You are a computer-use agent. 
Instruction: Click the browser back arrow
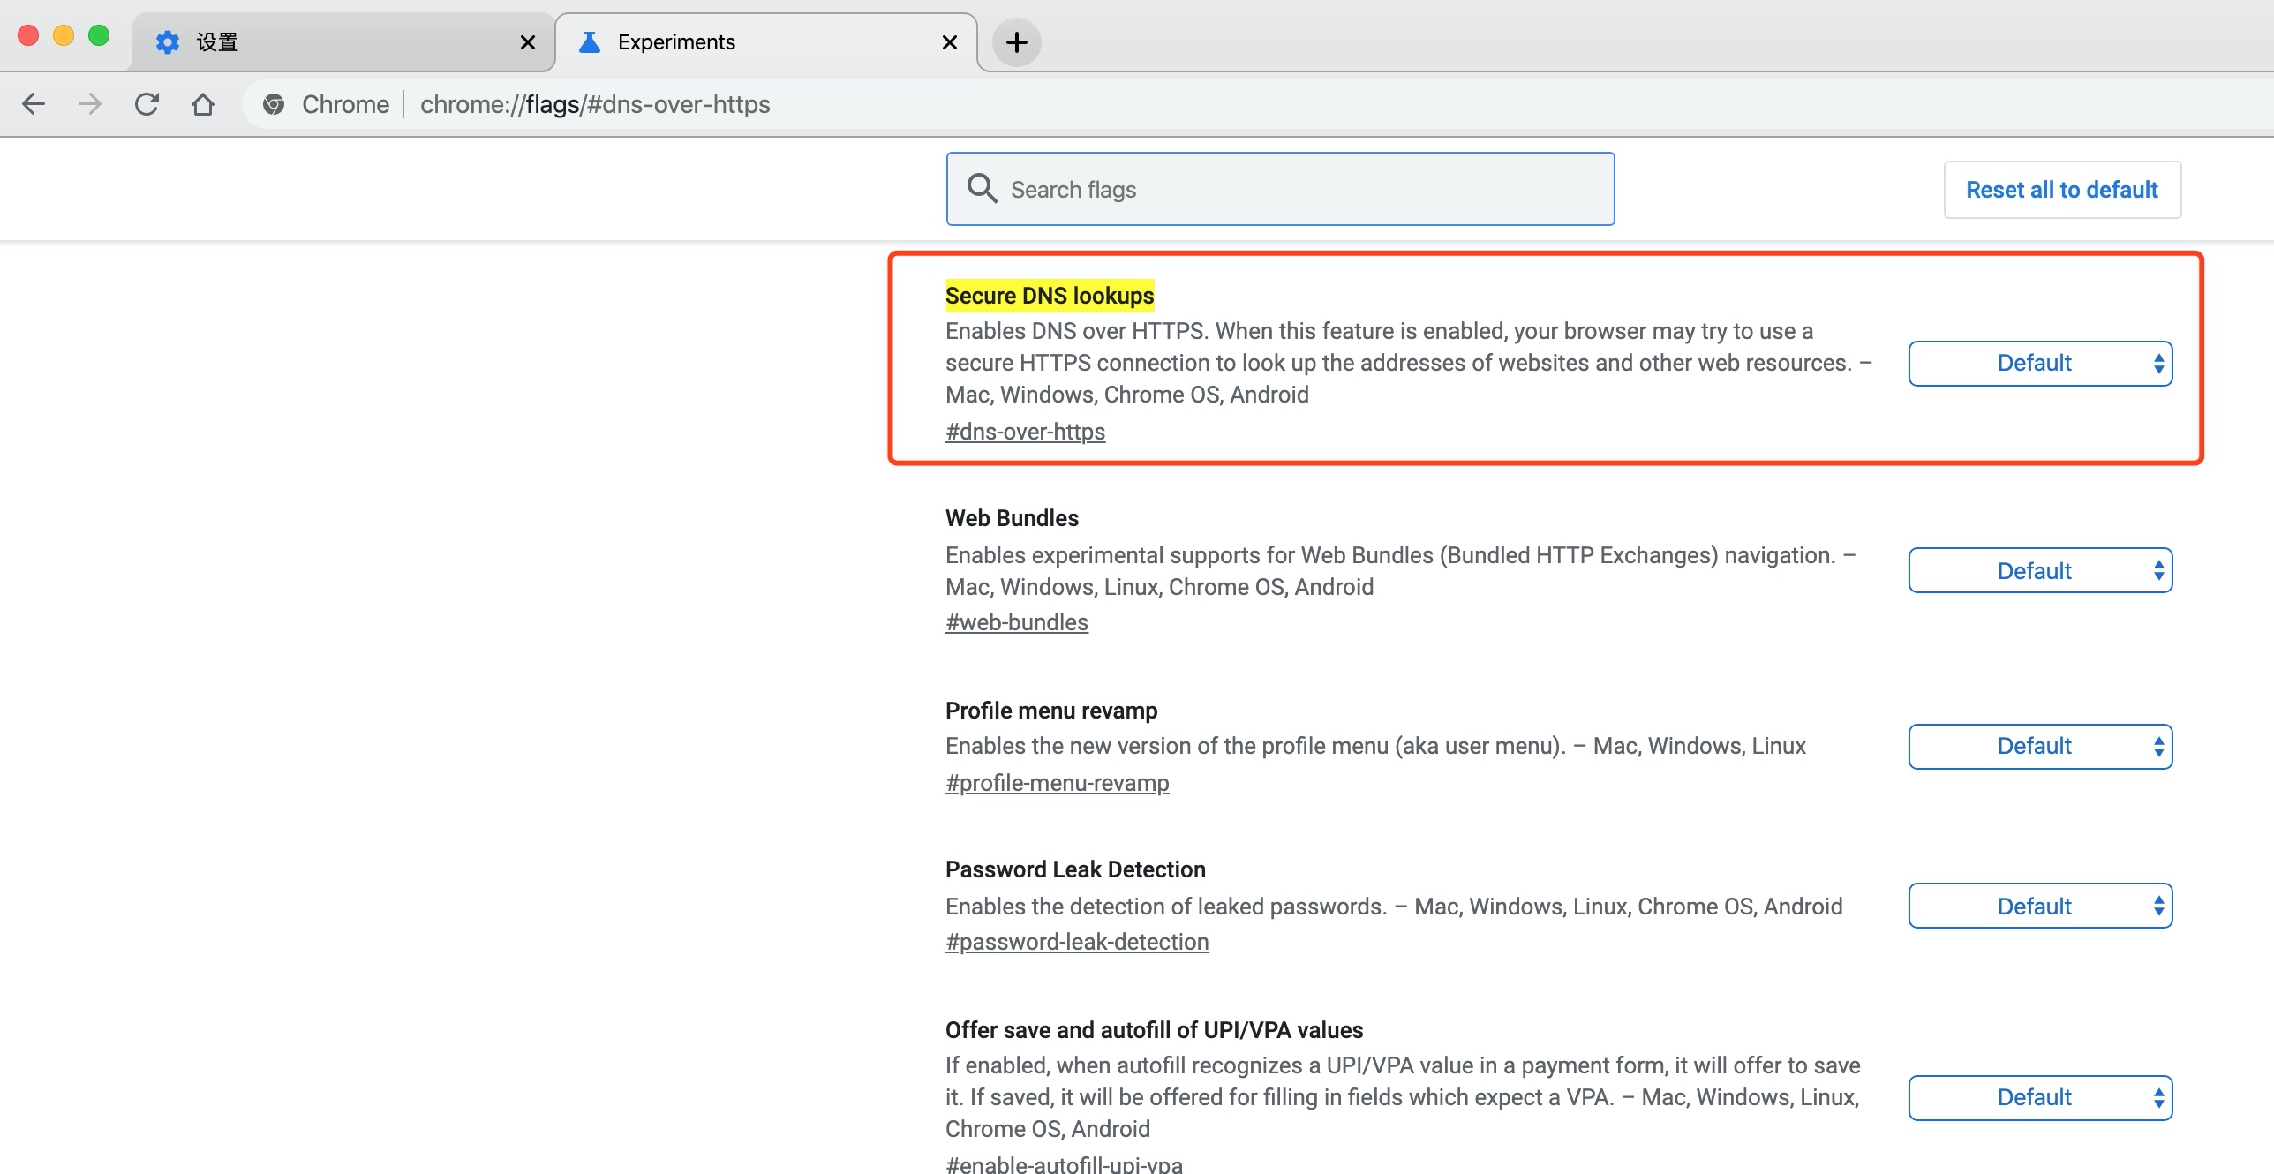click(34, 104)
